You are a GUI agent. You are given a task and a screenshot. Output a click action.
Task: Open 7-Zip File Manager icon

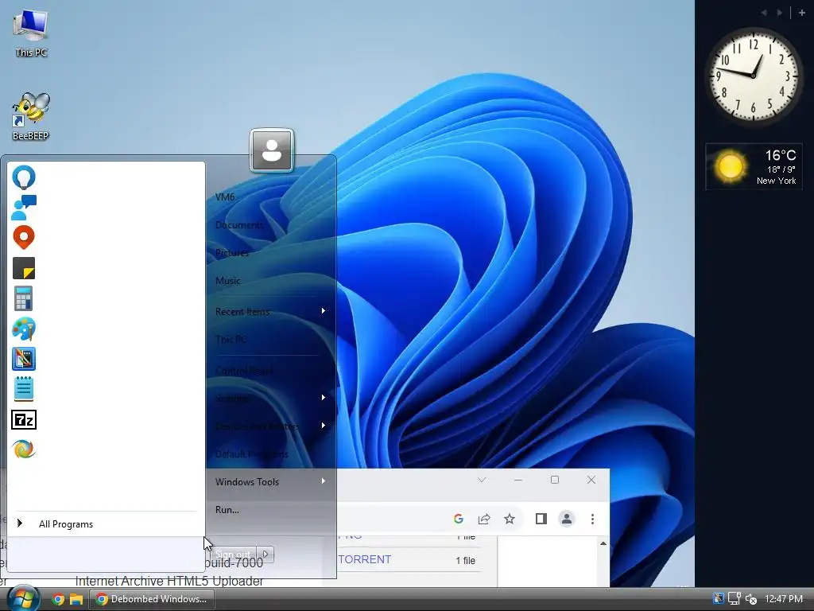23,420
